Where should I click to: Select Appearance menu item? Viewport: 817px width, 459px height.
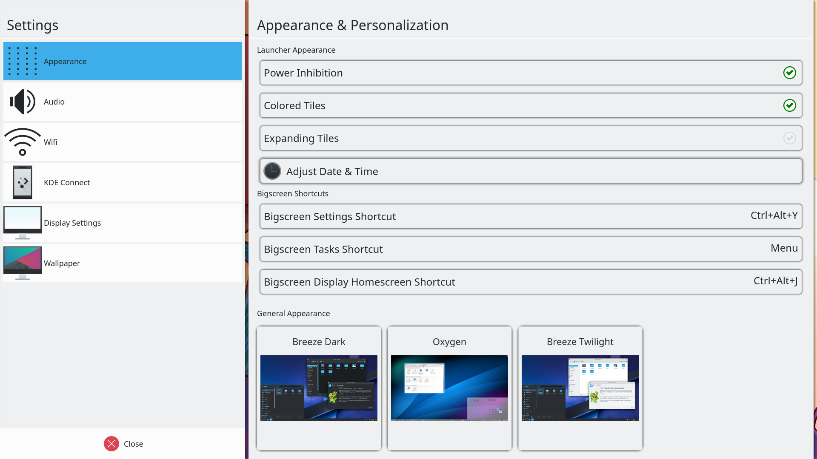tap(122, 61)
